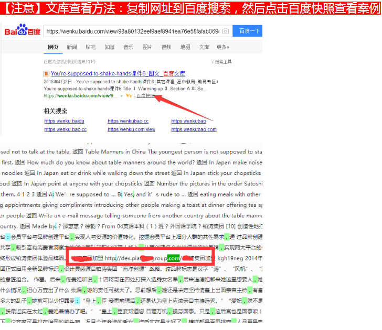Expand dropdown arrow after result URL
The height and width of the screenshot is (330, 382).
pyautogui.click(x=121, y=96)
